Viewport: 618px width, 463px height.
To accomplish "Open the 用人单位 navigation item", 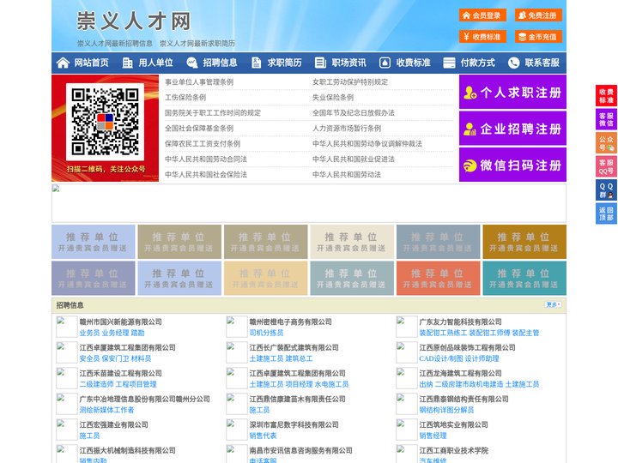I will (155, 63).
